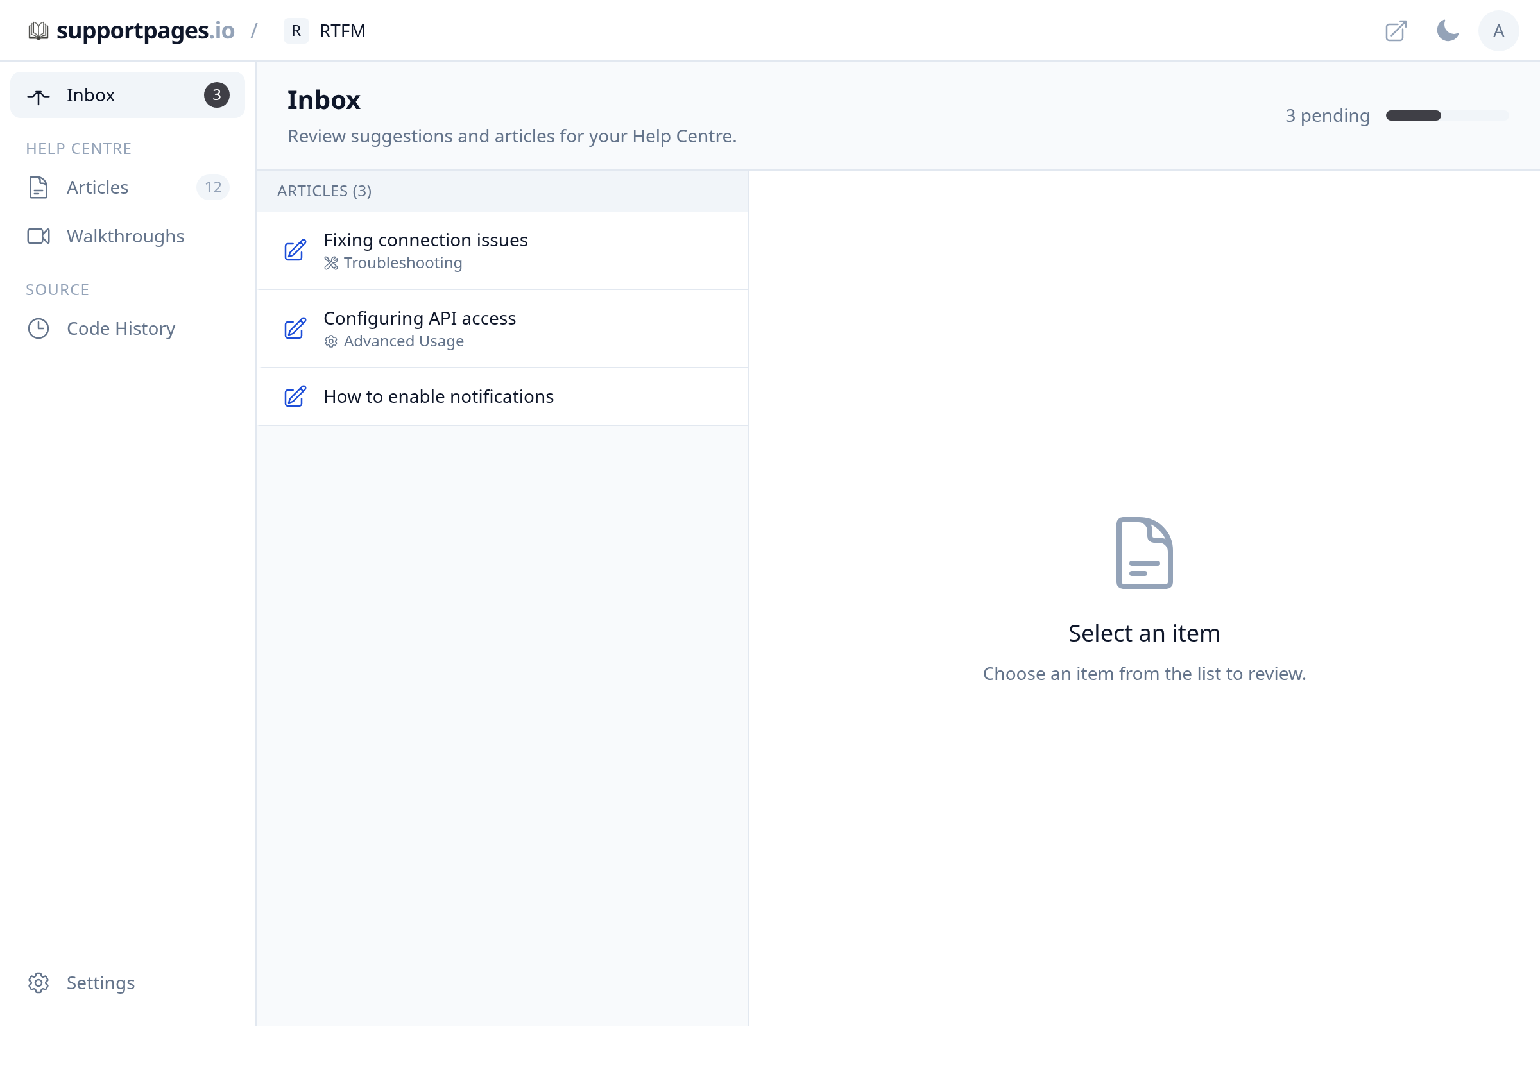Click the supportpages.io book logo icon
The height and width of the screenshot is (1088, 1540).
pos(38,31)
